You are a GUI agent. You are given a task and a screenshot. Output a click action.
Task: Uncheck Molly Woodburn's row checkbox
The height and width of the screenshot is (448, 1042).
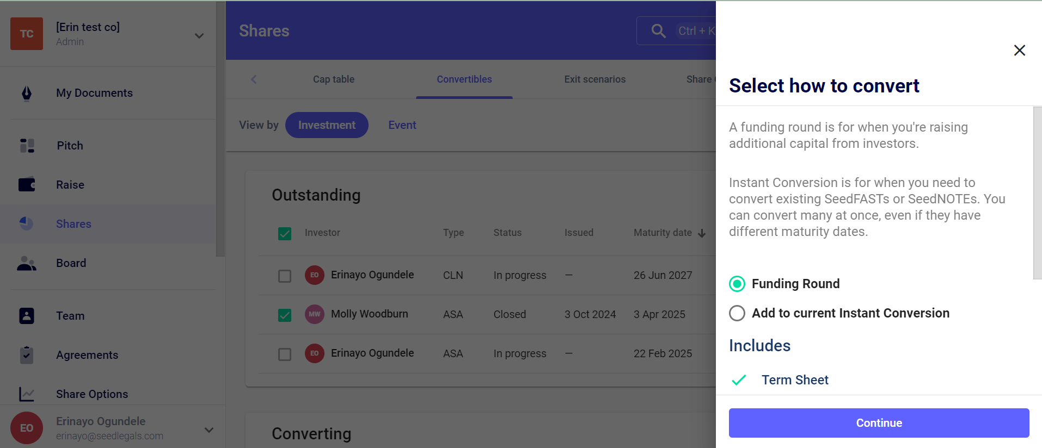(x=285, y=315)
